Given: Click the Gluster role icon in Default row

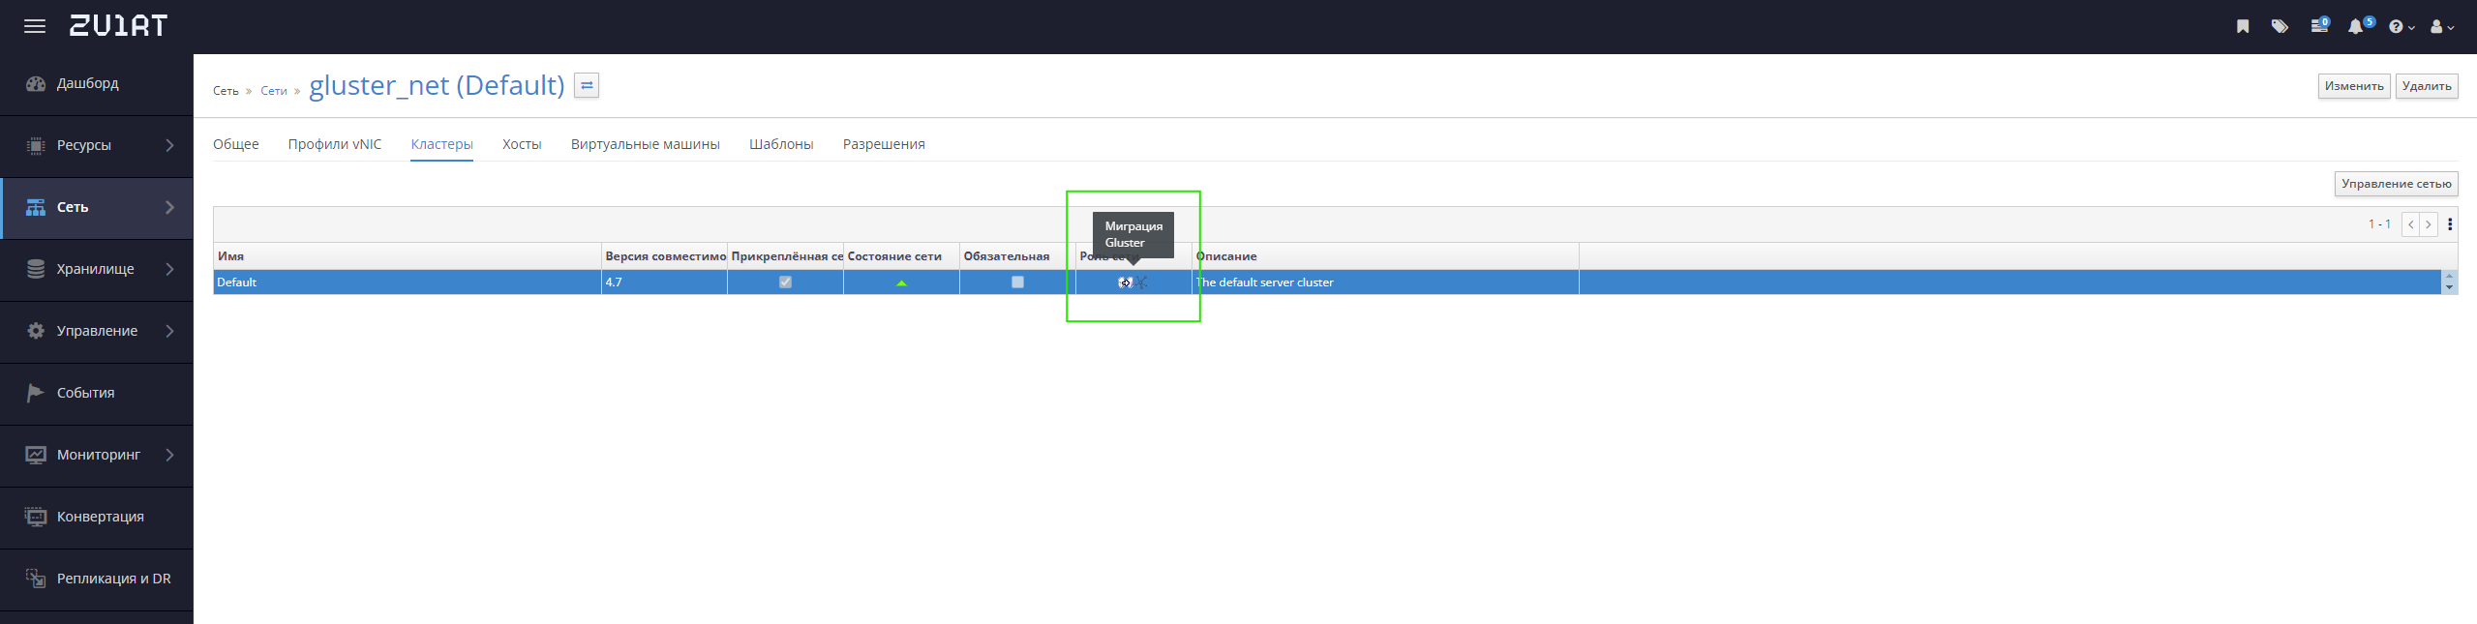Looking at the screenshot, I should (1141, 282).
